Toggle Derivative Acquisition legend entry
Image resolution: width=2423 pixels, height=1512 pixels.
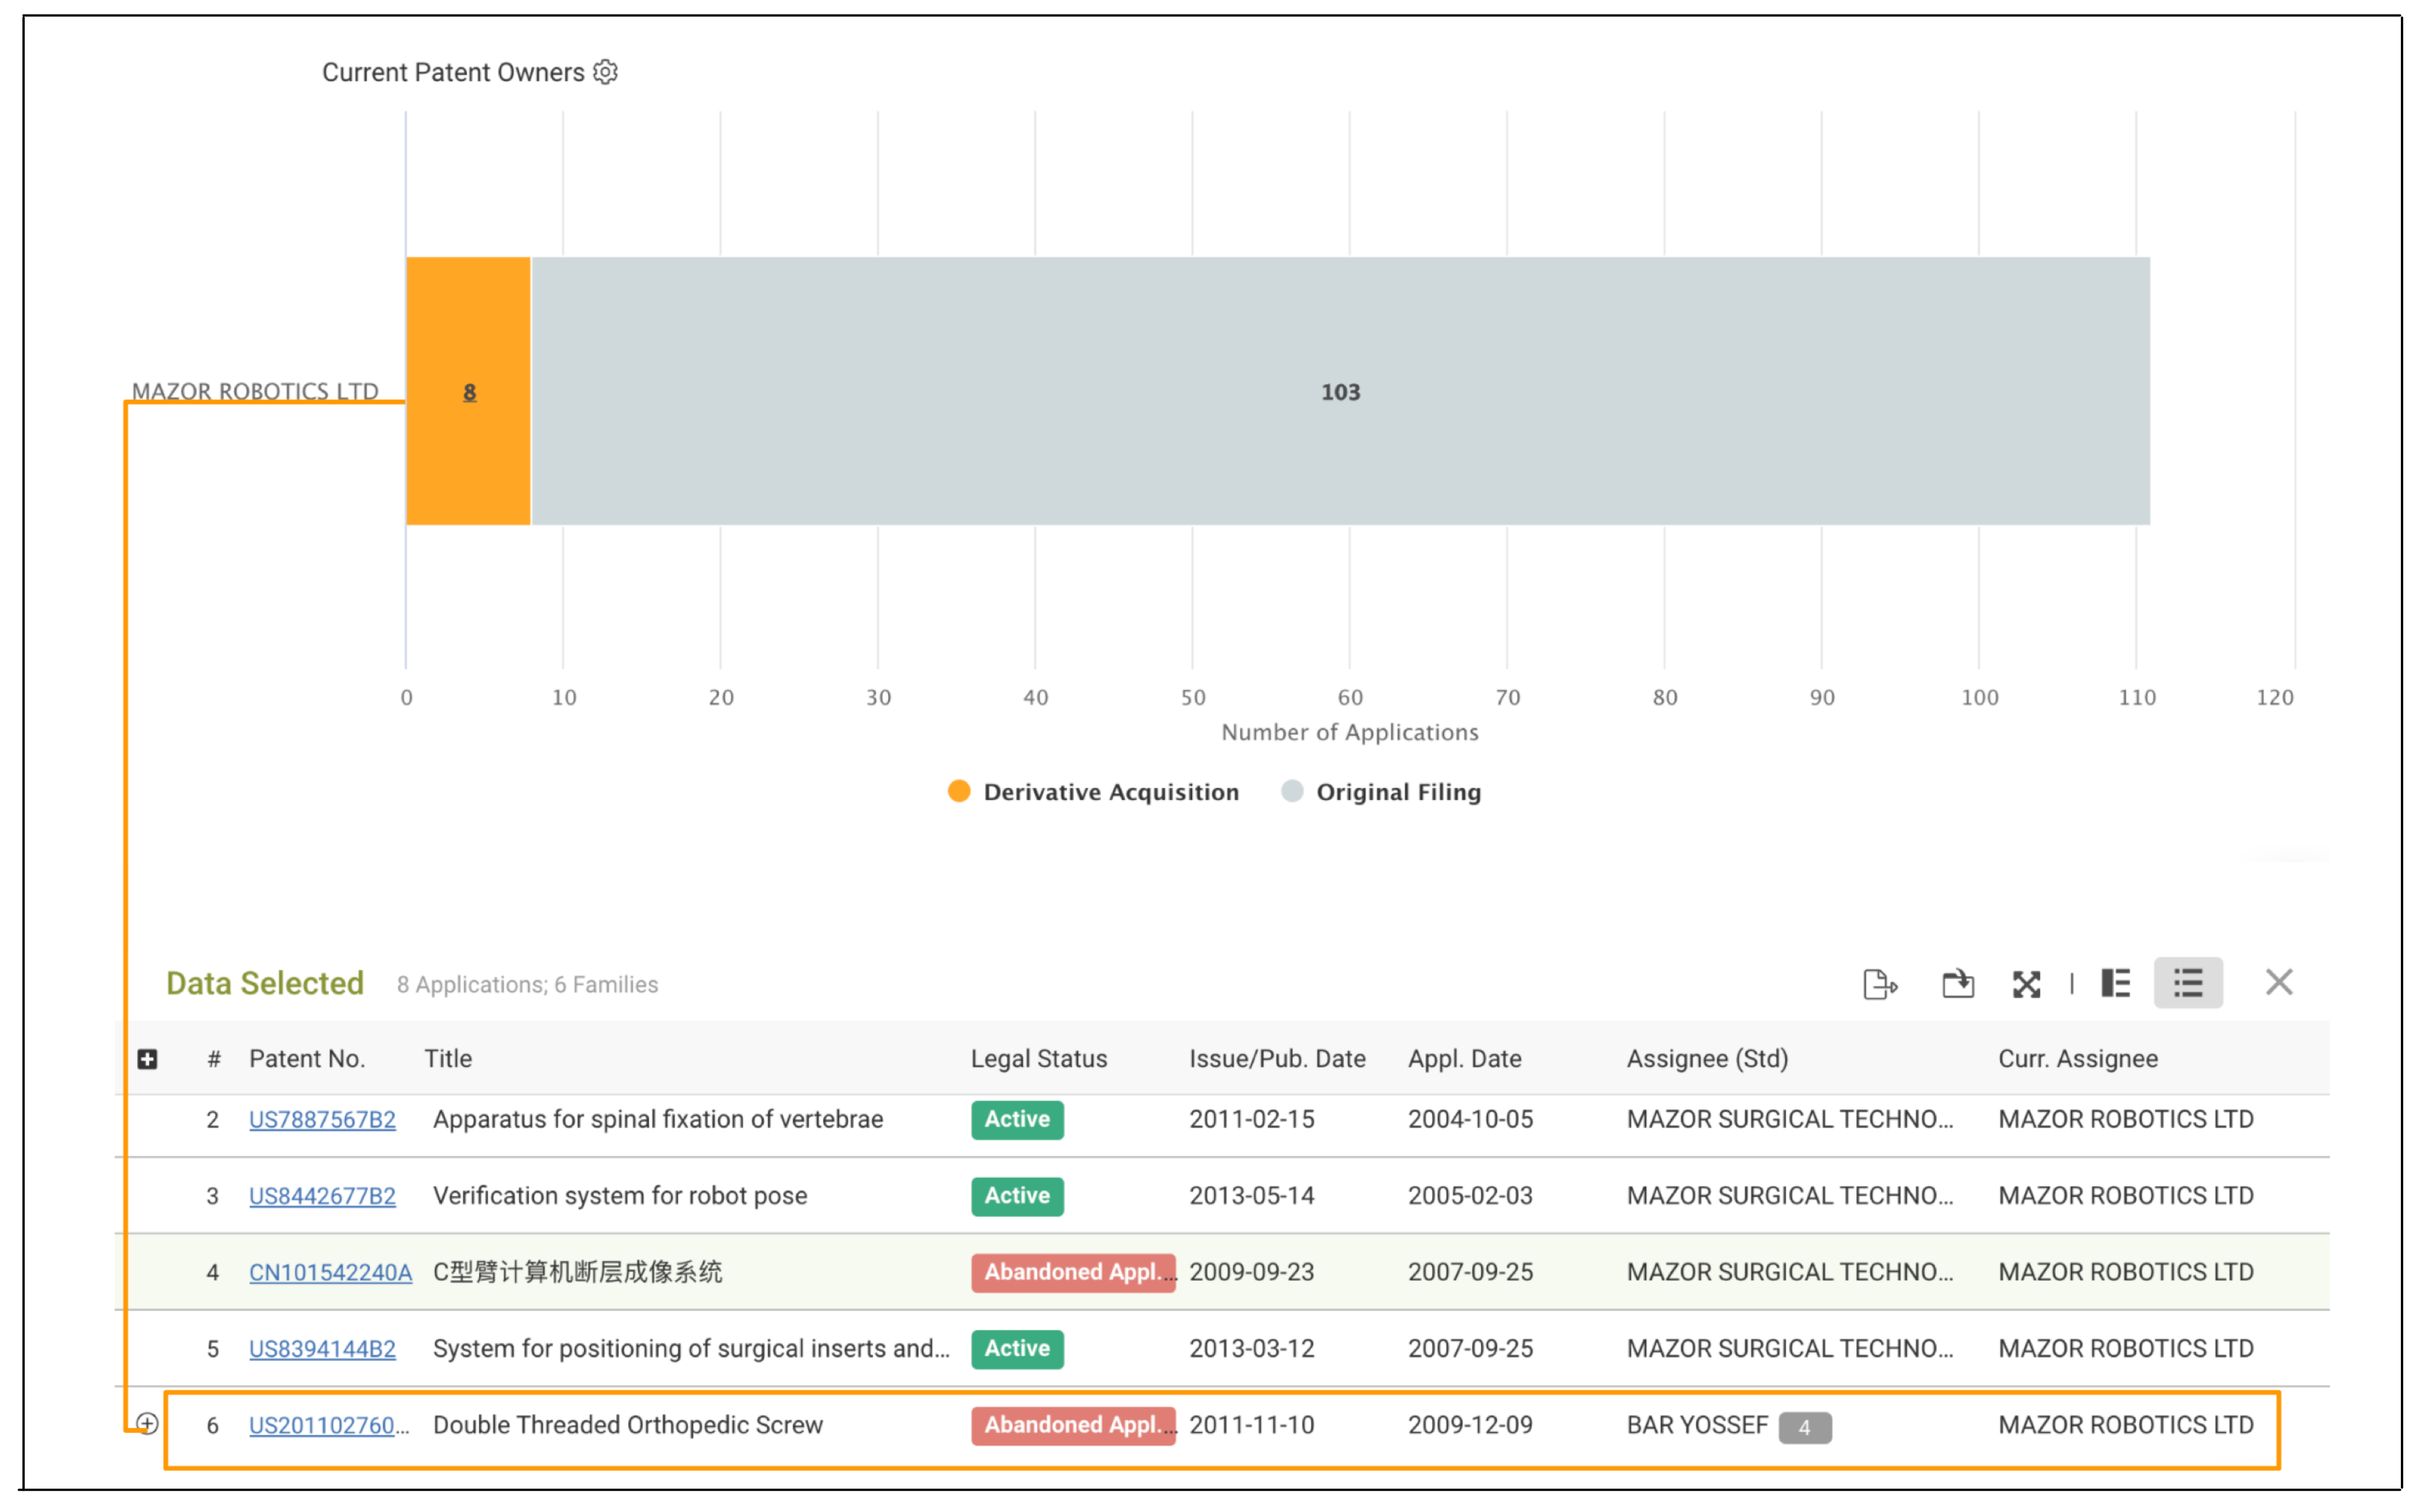point(1093,792)
